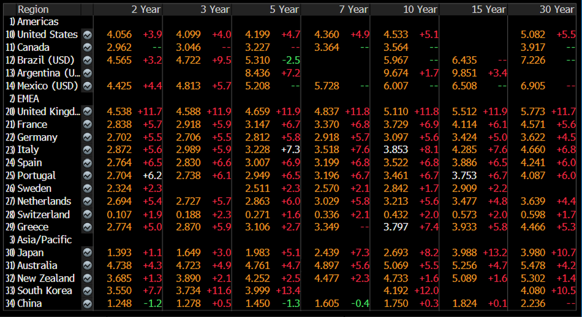
Task: Select the Mexico (USD) row label
Action: click(48, 86)
